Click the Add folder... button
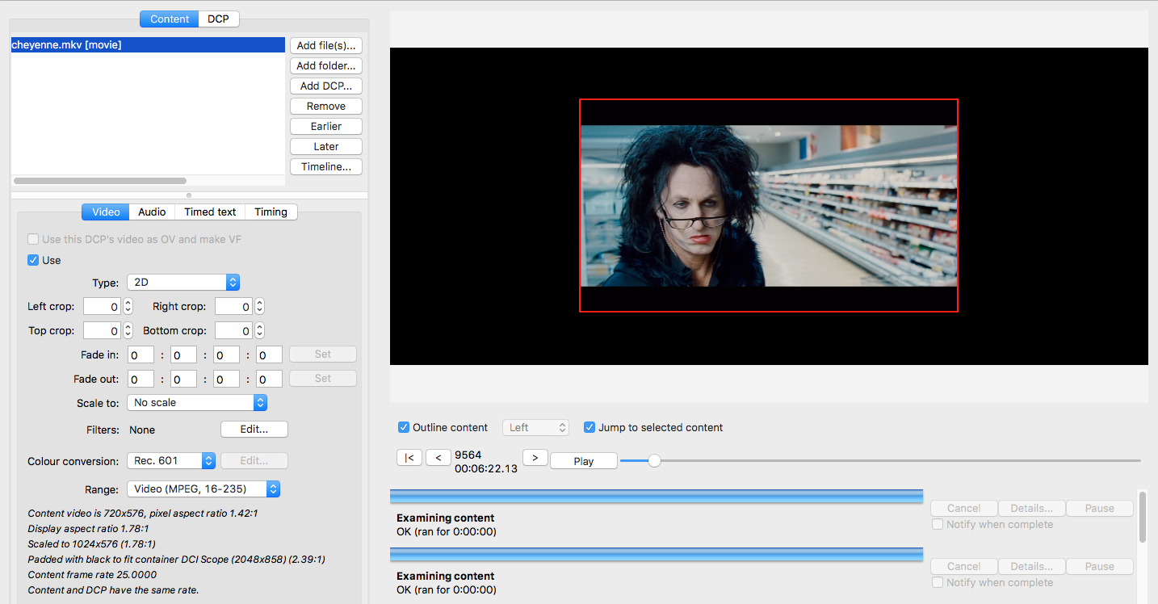 pyautogui.click(x=326, y=65)
